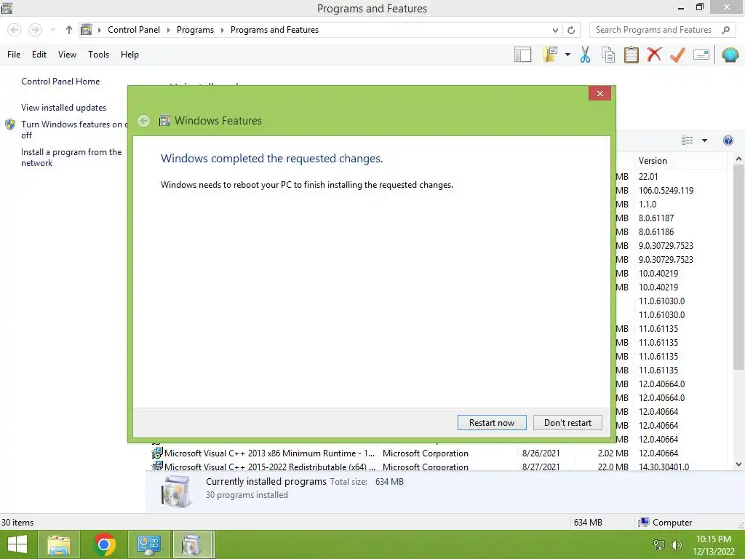Click Restart now in Windows Features dialog
This screenshot has width=745, height=559.
(492, 423)
